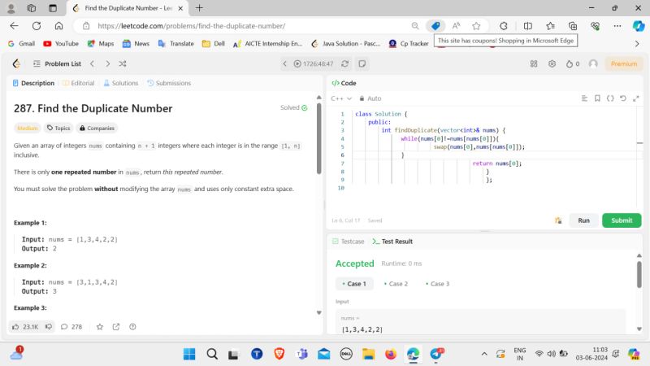Open the notes icon beside timer
Viewport: 650px width, 366px height.
[x=362, y=63]
